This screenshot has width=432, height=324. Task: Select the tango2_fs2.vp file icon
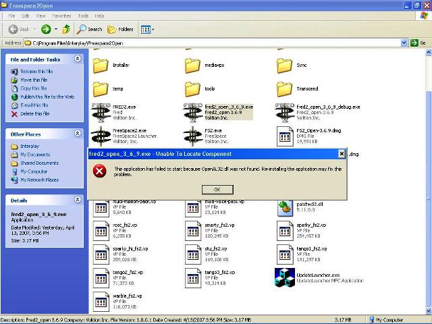coord(101,278)
